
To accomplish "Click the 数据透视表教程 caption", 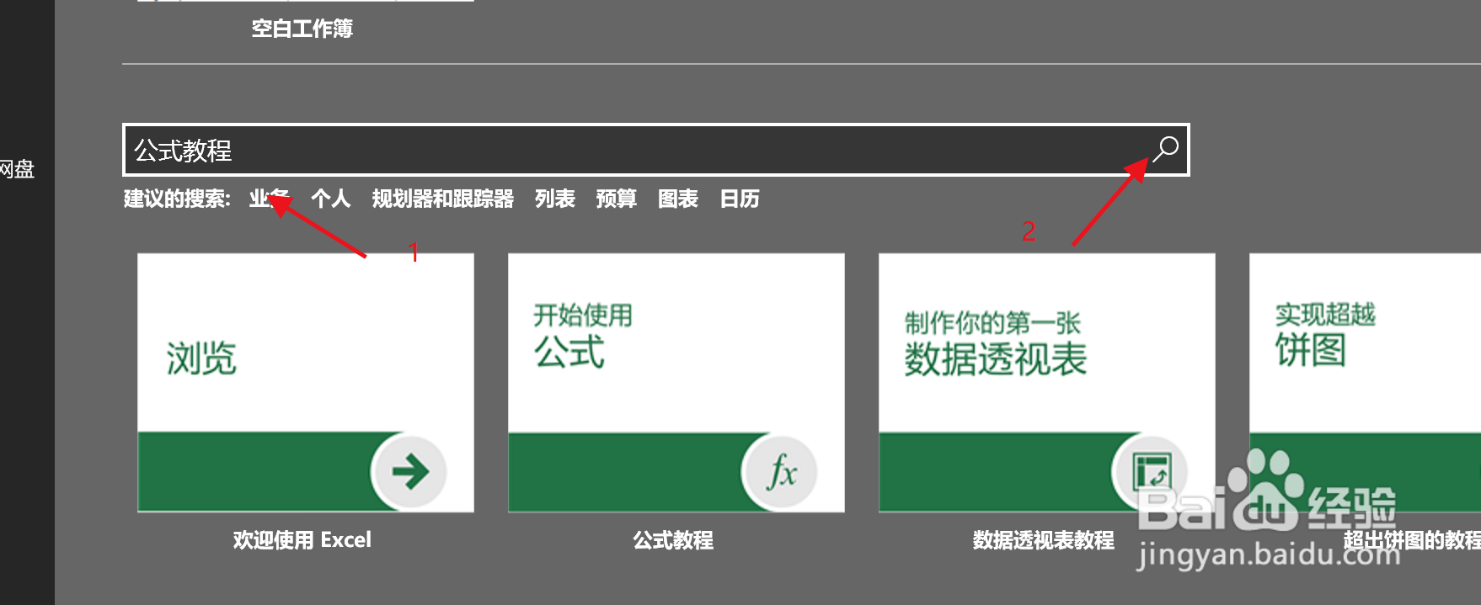I will [1044, 540].
